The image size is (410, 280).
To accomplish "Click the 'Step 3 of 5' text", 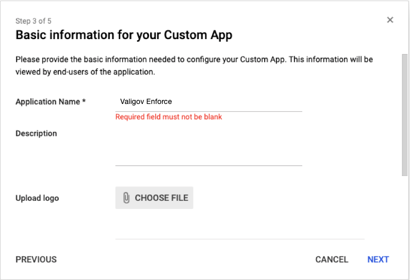I will point(34,21).
